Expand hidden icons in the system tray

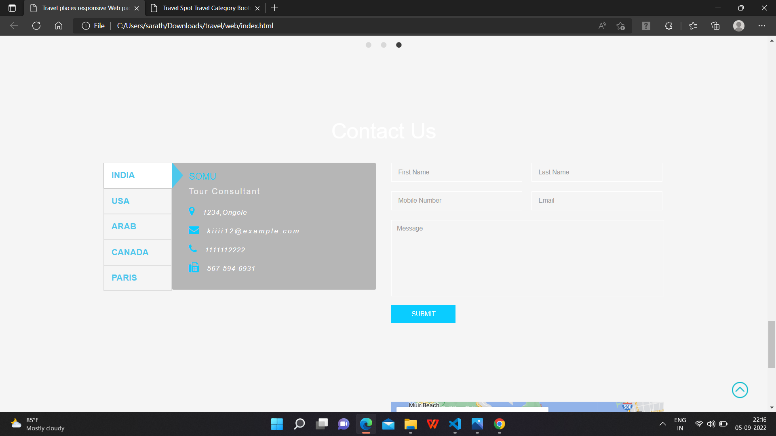coord(662,424)
